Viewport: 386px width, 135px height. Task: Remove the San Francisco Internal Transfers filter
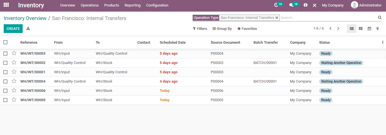coord(277,18)
